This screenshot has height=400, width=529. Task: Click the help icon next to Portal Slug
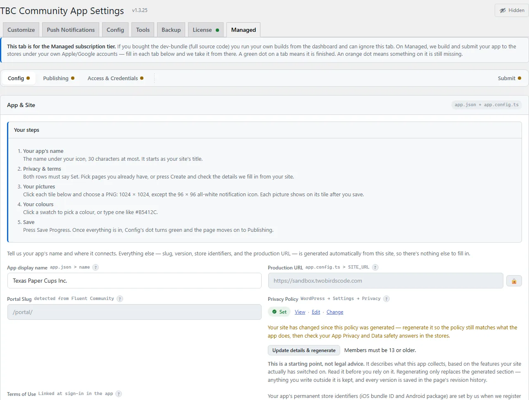pos(120,299)
